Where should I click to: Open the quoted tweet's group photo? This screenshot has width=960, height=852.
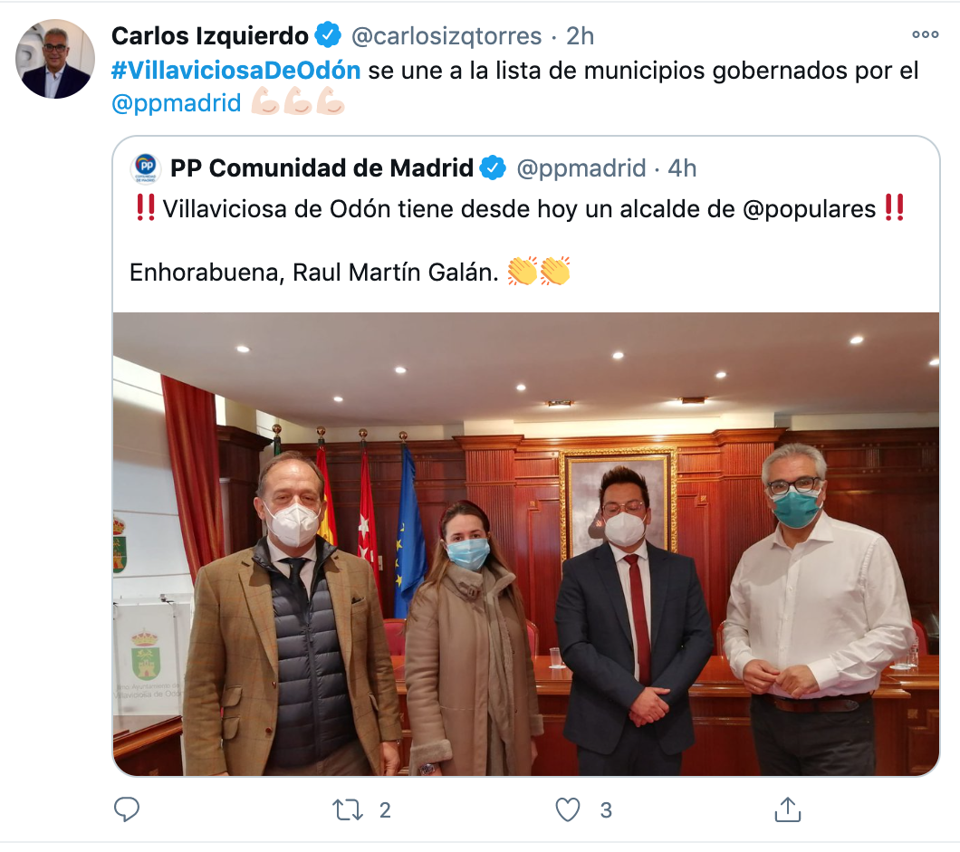pos(526,544)
